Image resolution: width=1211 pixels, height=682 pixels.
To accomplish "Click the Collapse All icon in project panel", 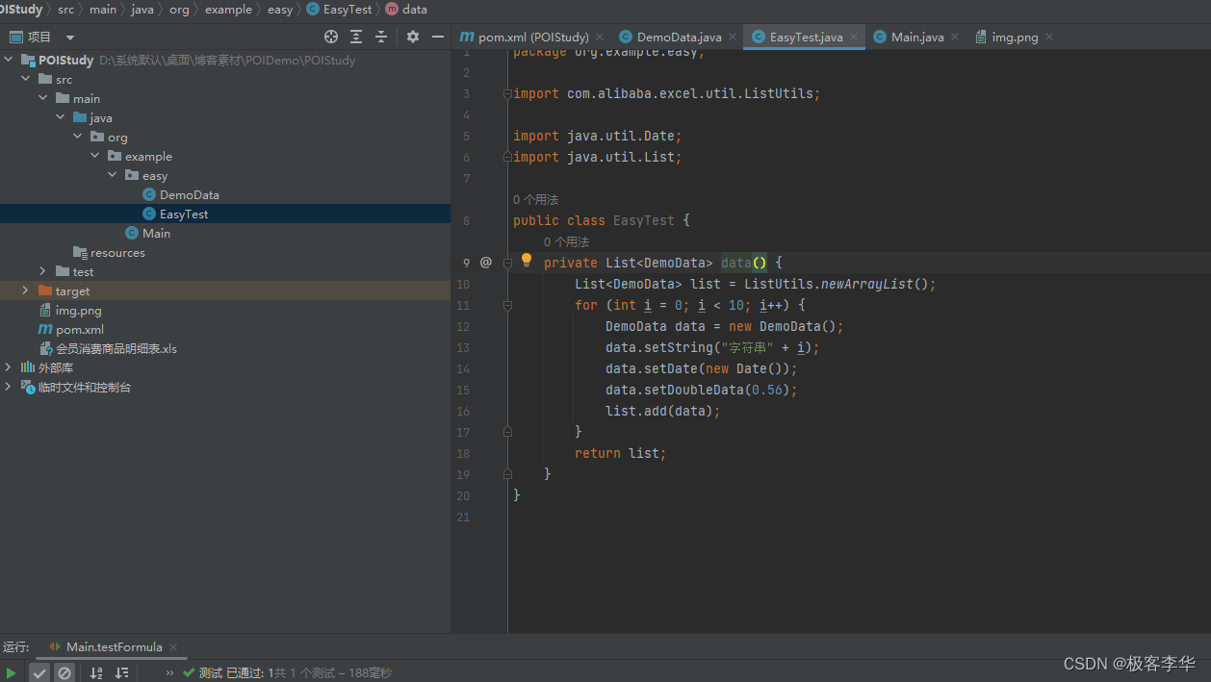I will coord(381,37).
